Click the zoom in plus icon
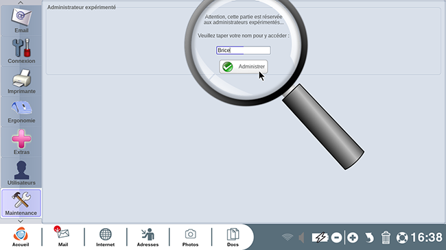446x250 pixels. point(353,238)
